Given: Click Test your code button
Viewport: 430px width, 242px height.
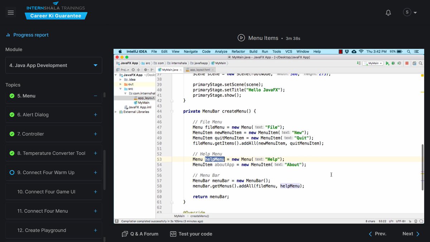Looking at the screenshot, I should pos(191,234).
